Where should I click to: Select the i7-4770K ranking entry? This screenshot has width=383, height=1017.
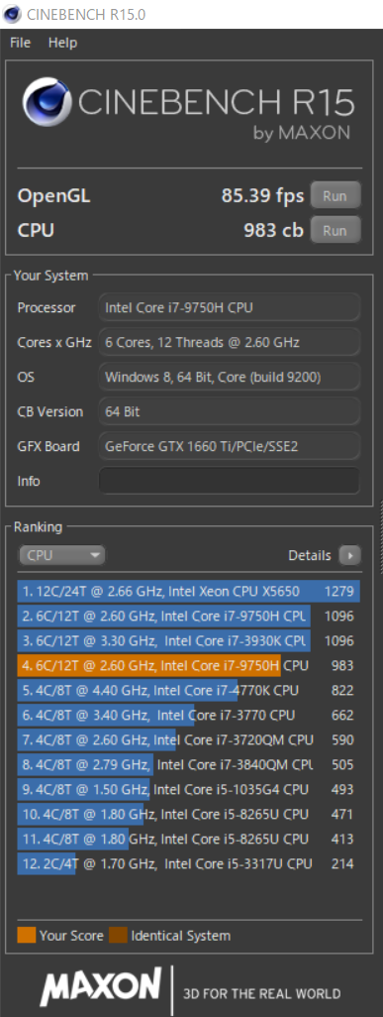(188, 690)
